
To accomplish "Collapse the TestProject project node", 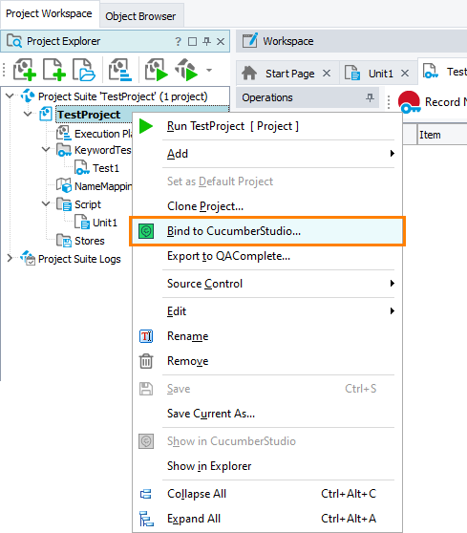I will pyautogui.click(x=28, y=114).
